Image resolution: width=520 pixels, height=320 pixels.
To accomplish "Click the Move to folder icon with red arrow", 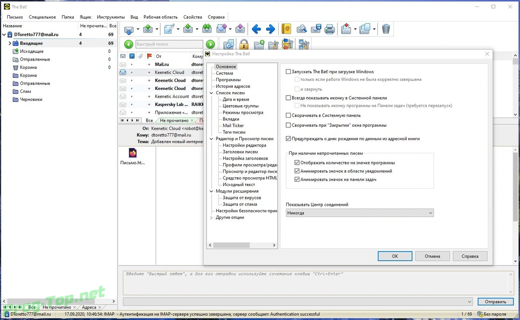I will (x=346, y=29).
